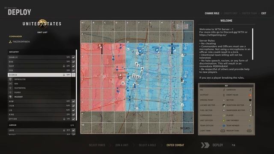
Task: Click the Fuel Sector entry in the Key
Action: pos(206,110)
